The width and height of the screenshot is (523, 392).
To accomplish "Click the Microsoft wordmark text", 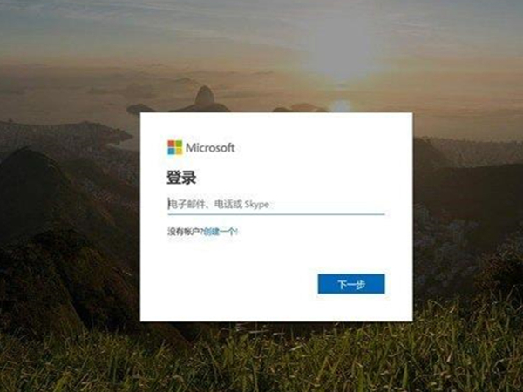I will pos(210,148).
